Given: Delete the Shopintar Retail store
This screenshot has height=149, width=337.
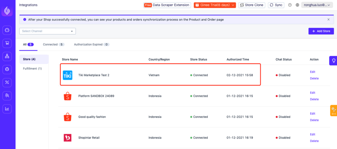Looking at the screenshot, I should (314, 141).
